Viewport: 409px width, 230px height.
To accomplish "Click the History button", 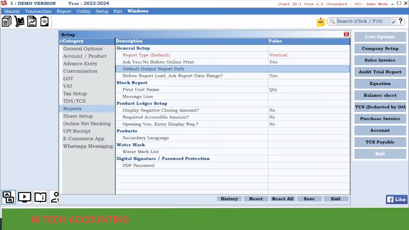I will tap(229, 199).
